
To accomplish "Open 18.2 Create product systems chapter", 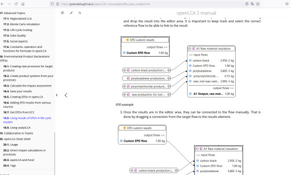I will [x=28, y=78].
